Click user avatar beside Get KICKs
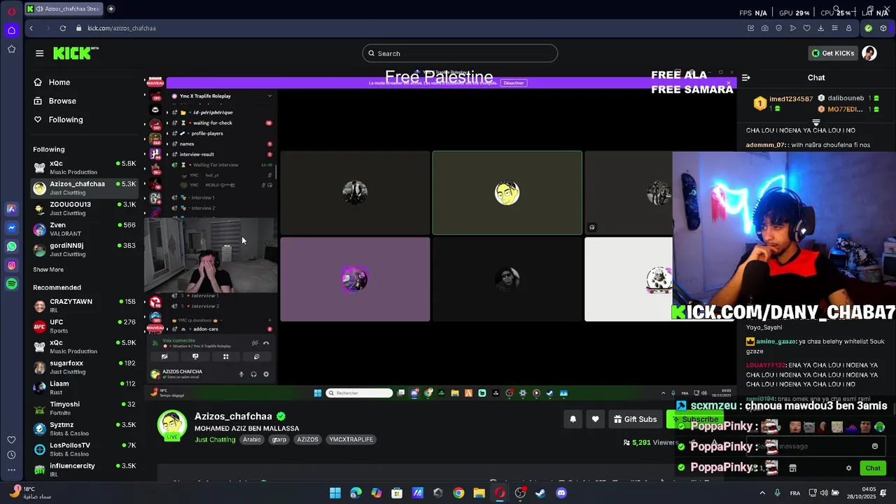 click(x=869, y=53)
